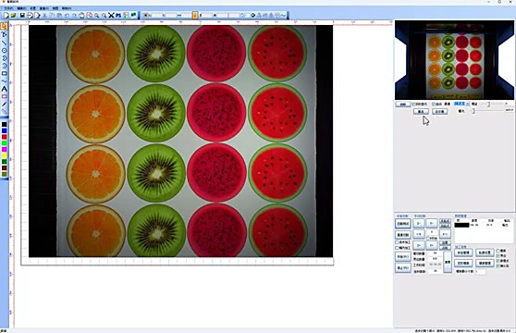516x333 pixels.
Task: Open the File menu in the menu bar
Action: (x=8, y=8)
